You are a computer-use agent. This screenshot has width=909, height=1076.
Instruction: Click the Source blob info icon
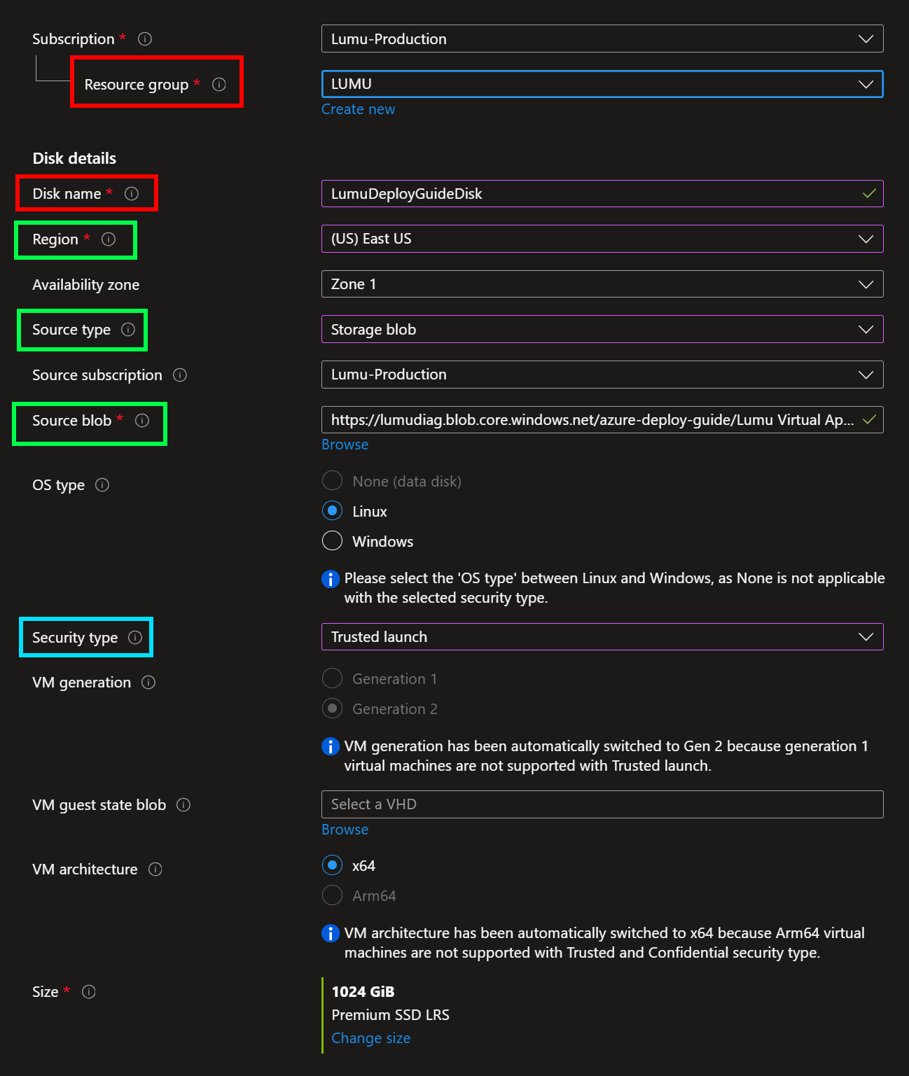[x=142, y=421]
